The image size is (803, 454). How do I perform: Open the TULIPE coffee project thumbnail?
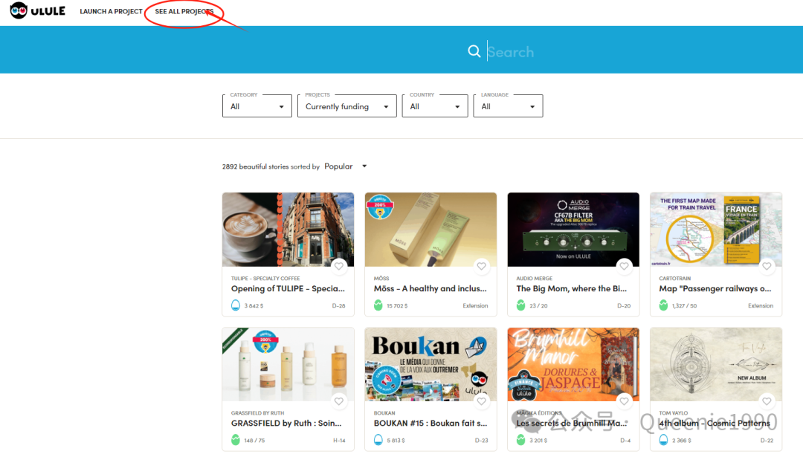(288, 230)
